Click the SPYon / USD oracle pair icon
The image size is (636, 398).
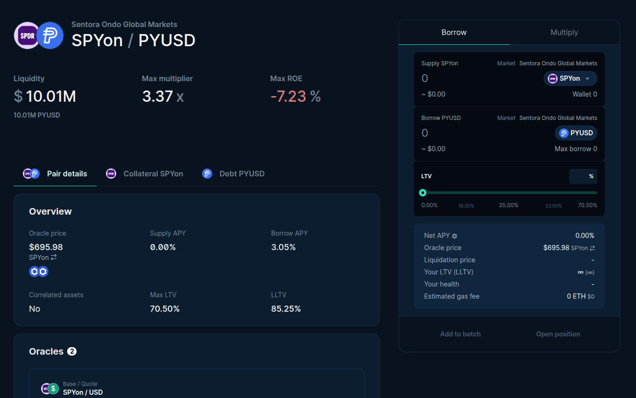point(50,388)
